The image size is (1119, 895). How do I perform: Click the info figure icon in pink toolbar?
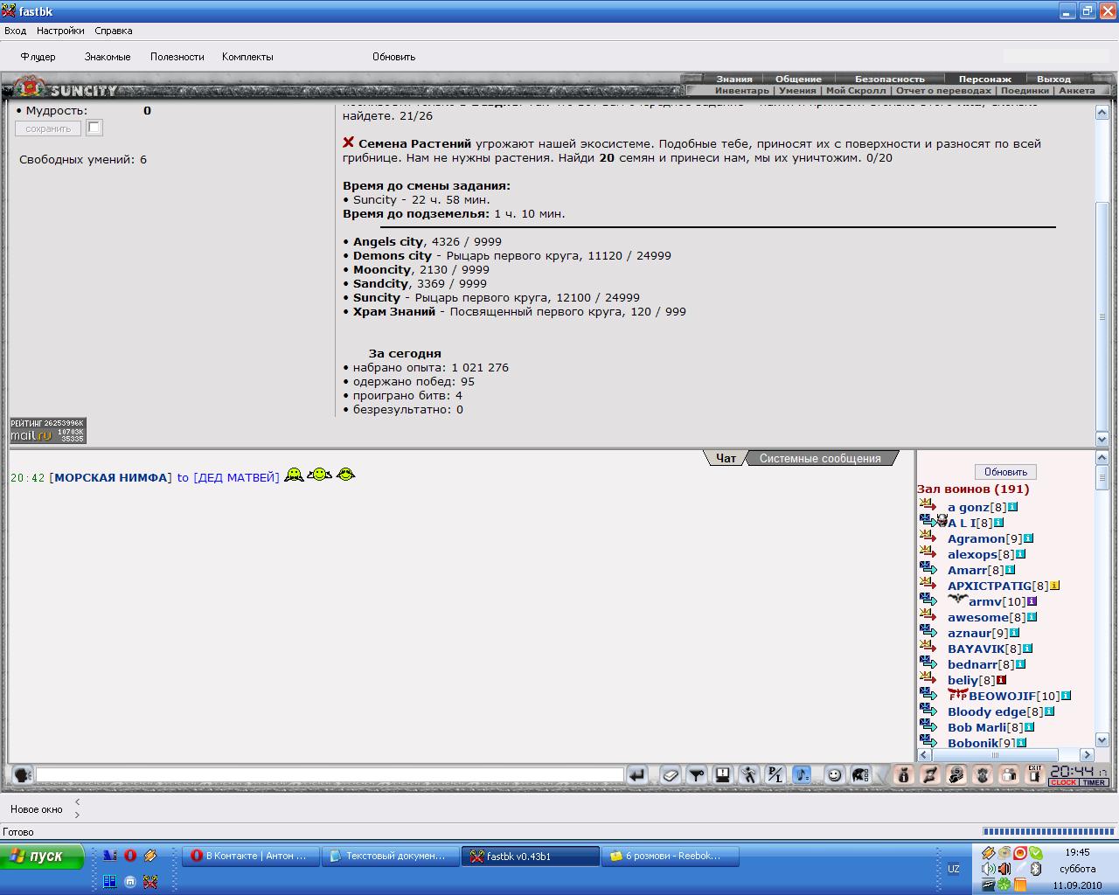(904, 774)
